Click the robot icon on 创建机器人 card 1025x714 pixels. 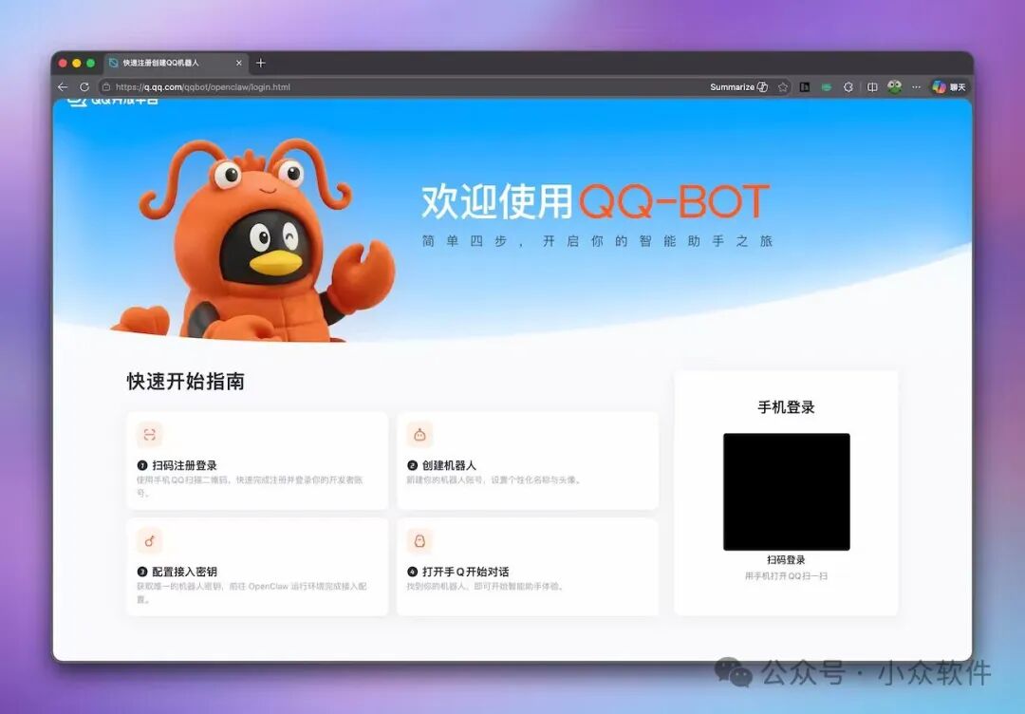point(421,434)
